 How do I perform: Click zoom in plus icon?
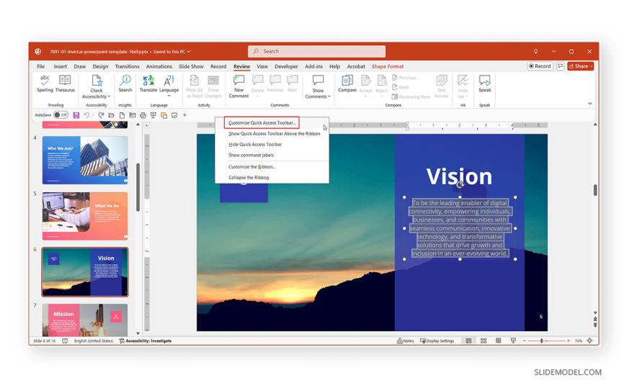[x=568, y=340]
